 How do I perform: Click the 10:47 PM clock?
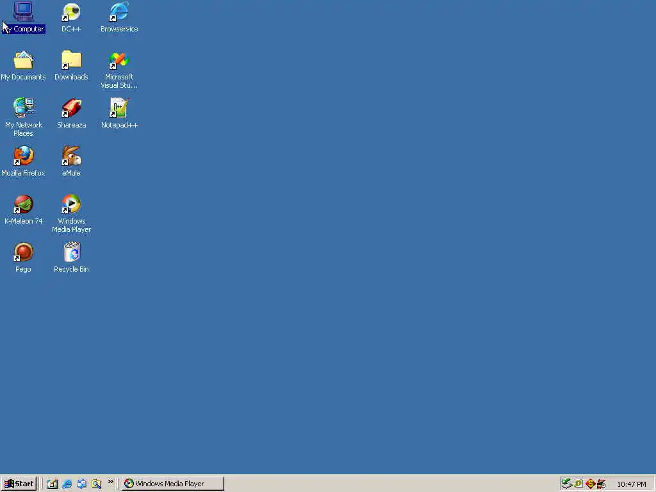pos(631,484)
